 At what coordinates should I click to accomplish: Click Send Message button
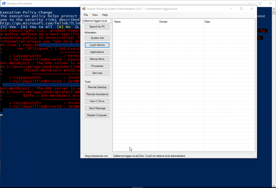coord(97,108)
